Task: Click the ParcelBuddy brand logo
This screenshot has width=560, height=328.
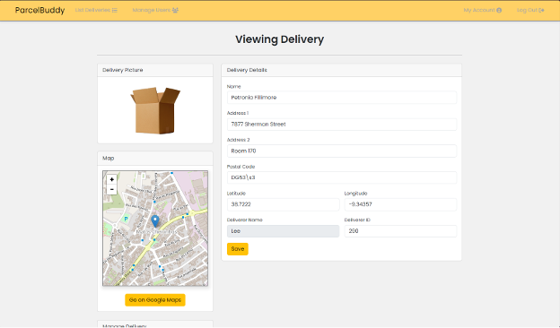Action: click(39, 10)
